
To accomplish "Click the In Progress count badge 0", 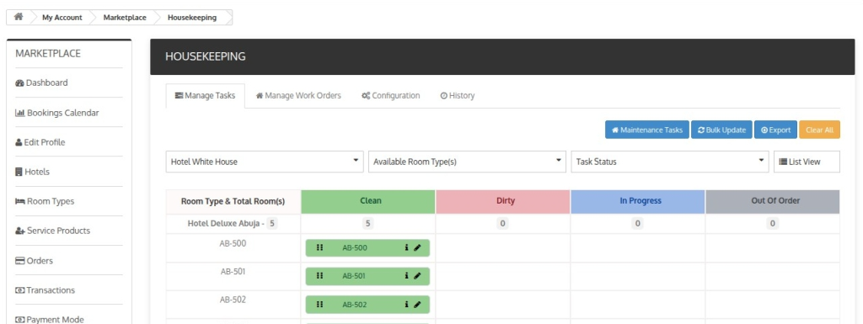I will pyautogui.click(x=638, y=224).
